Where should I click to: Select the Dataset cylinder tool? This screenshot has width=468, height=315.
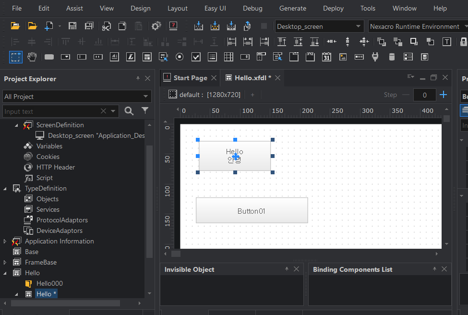tap(392, 57)
